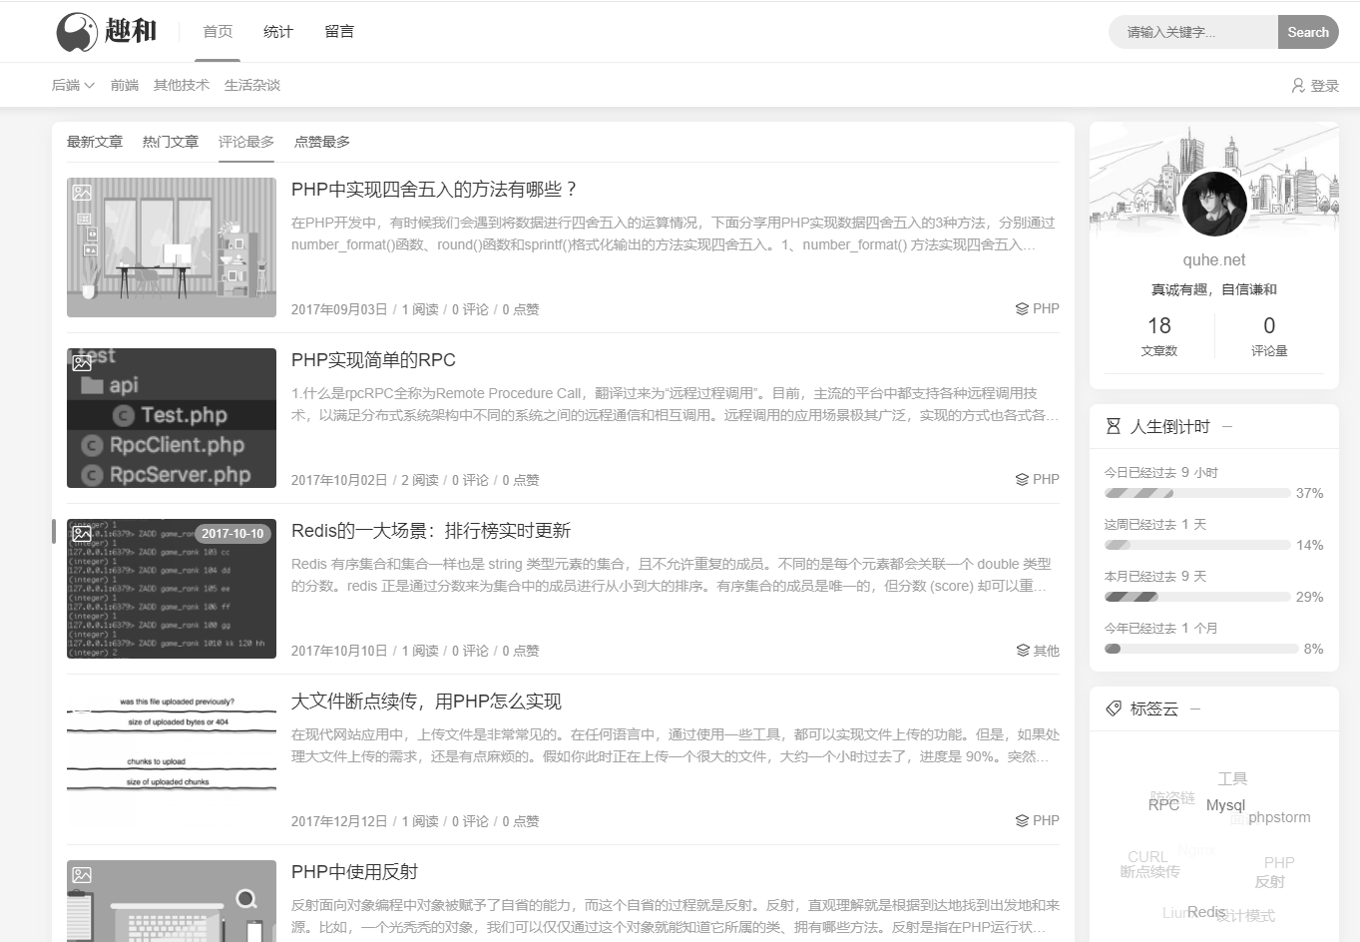
Task: Select the 反射 tag in cloud
Action: (x=1270, y=881)
